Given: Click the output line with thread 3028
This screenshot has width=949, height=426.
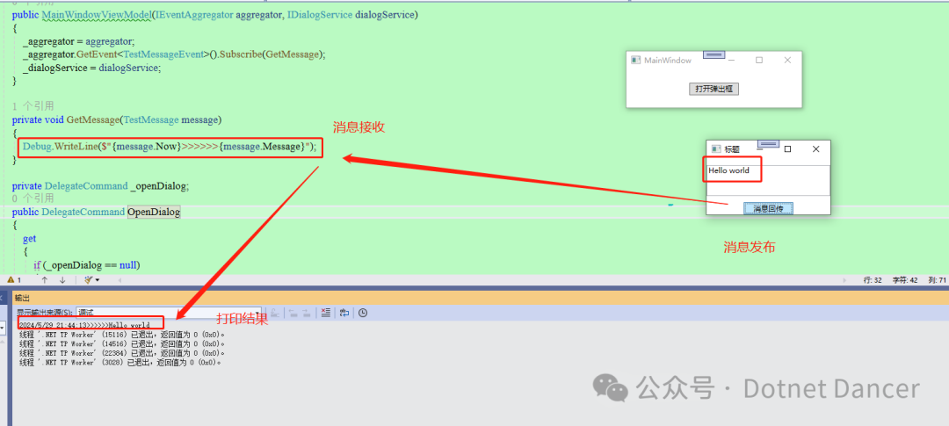Looking at the screenshot, I should (x=120, y=363).
